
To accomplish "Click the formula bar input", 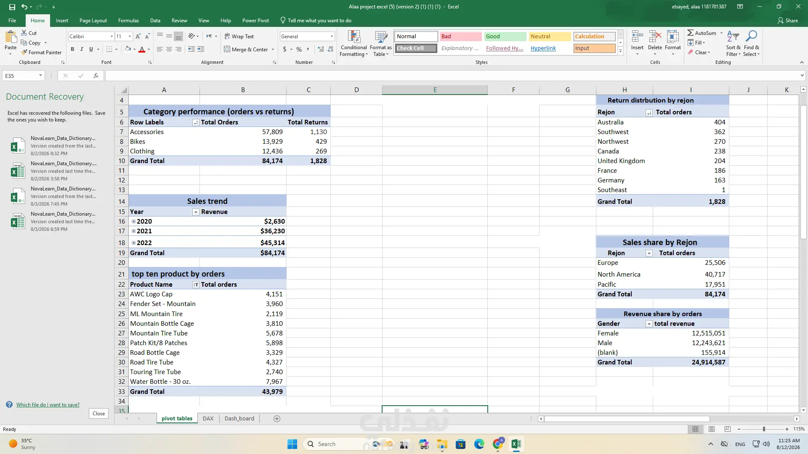I will (x=452, y=76).
